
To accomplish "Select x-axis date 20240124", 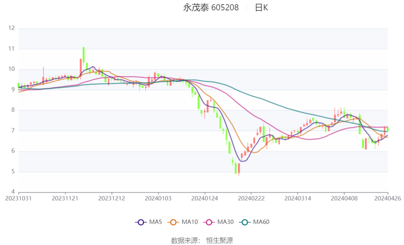I will [x=204, y=198].
